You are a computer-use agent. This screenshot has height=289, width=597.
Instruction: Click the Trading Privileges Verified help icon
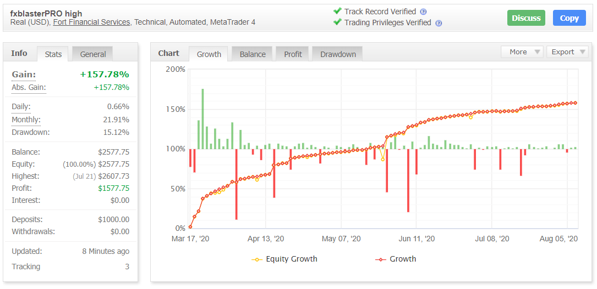(439, 23)
